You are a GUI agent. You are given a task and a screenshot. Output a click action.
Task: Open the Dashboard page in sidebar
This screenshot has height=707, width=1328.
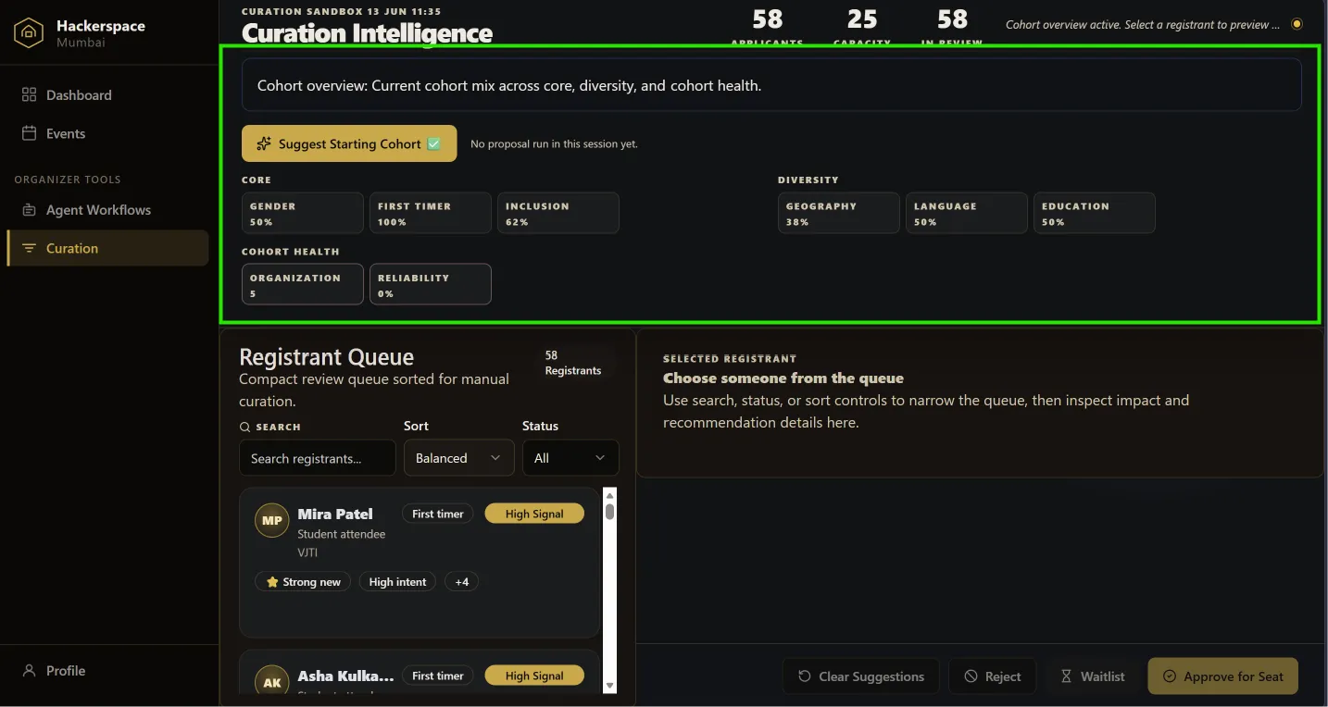(107, 95)
